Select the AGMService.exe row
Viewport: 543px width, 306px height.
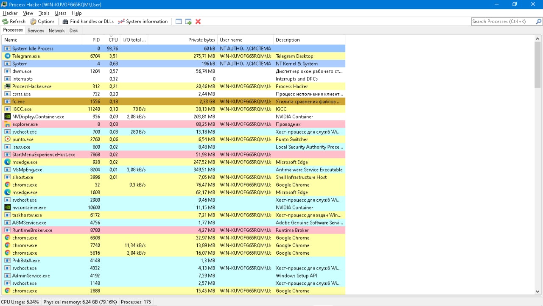(174, 223)
